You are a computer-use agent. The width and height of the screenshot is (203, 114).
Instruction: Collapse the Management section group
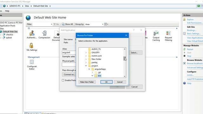177,57
